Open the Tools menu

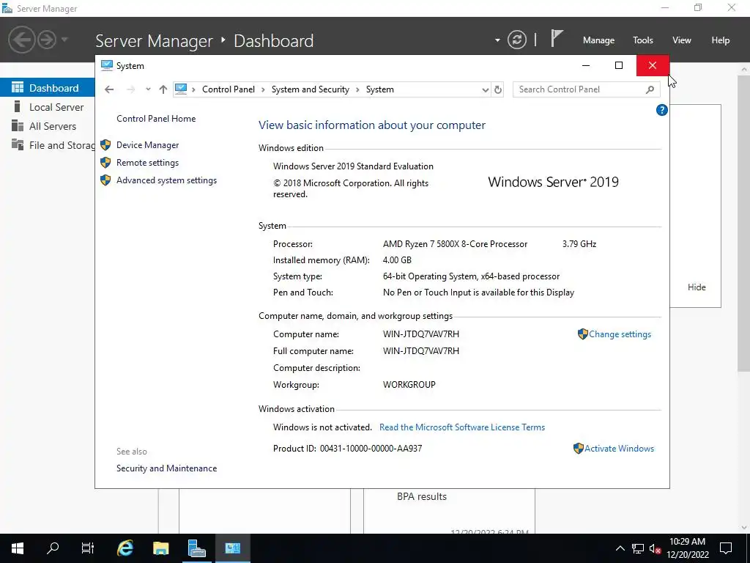click(643, 40)
